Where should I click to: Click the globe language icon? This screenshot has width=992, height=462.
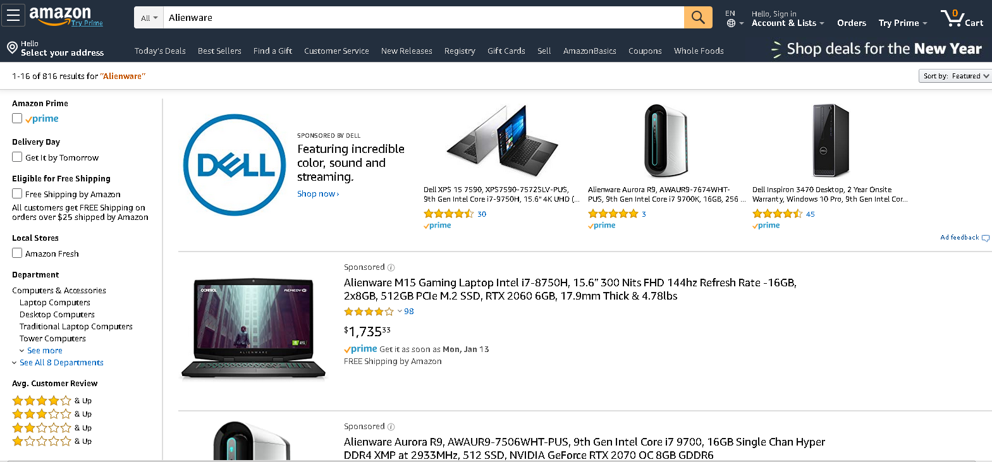pyautogui.click(x=731, y=23)
